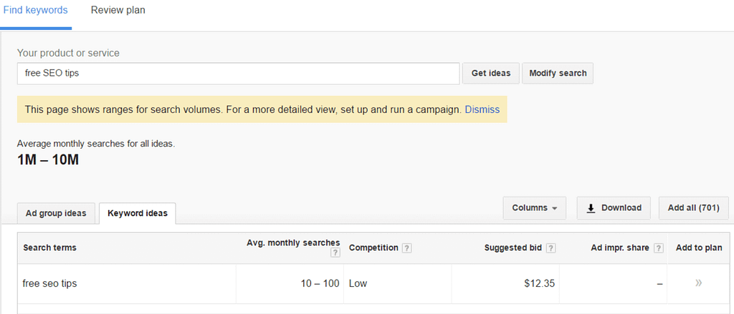Image resolution: width=734 pixels, height=314 pixels.
Task: Select the Find keywords tab
Action: [36, 10]
